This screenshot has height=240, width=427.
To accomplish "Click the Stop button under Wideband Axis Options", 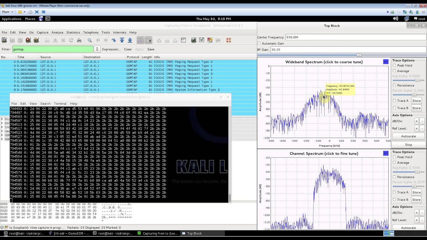I will [408, 145].
